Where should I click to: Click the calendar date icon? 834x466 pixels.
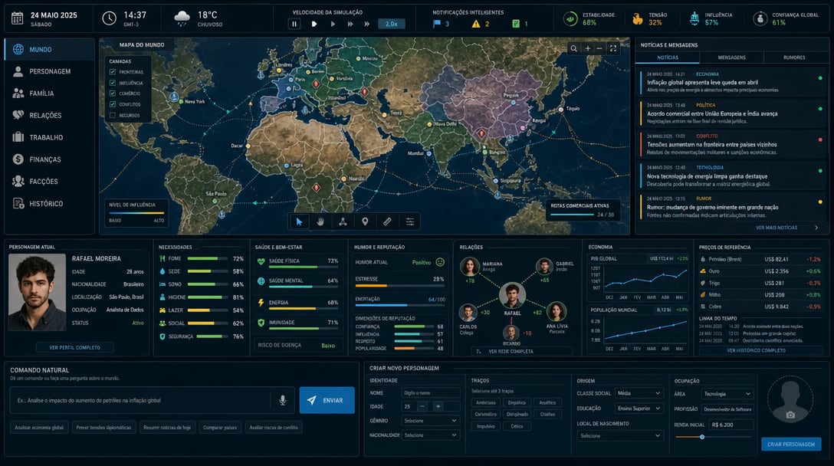[18, 18]
